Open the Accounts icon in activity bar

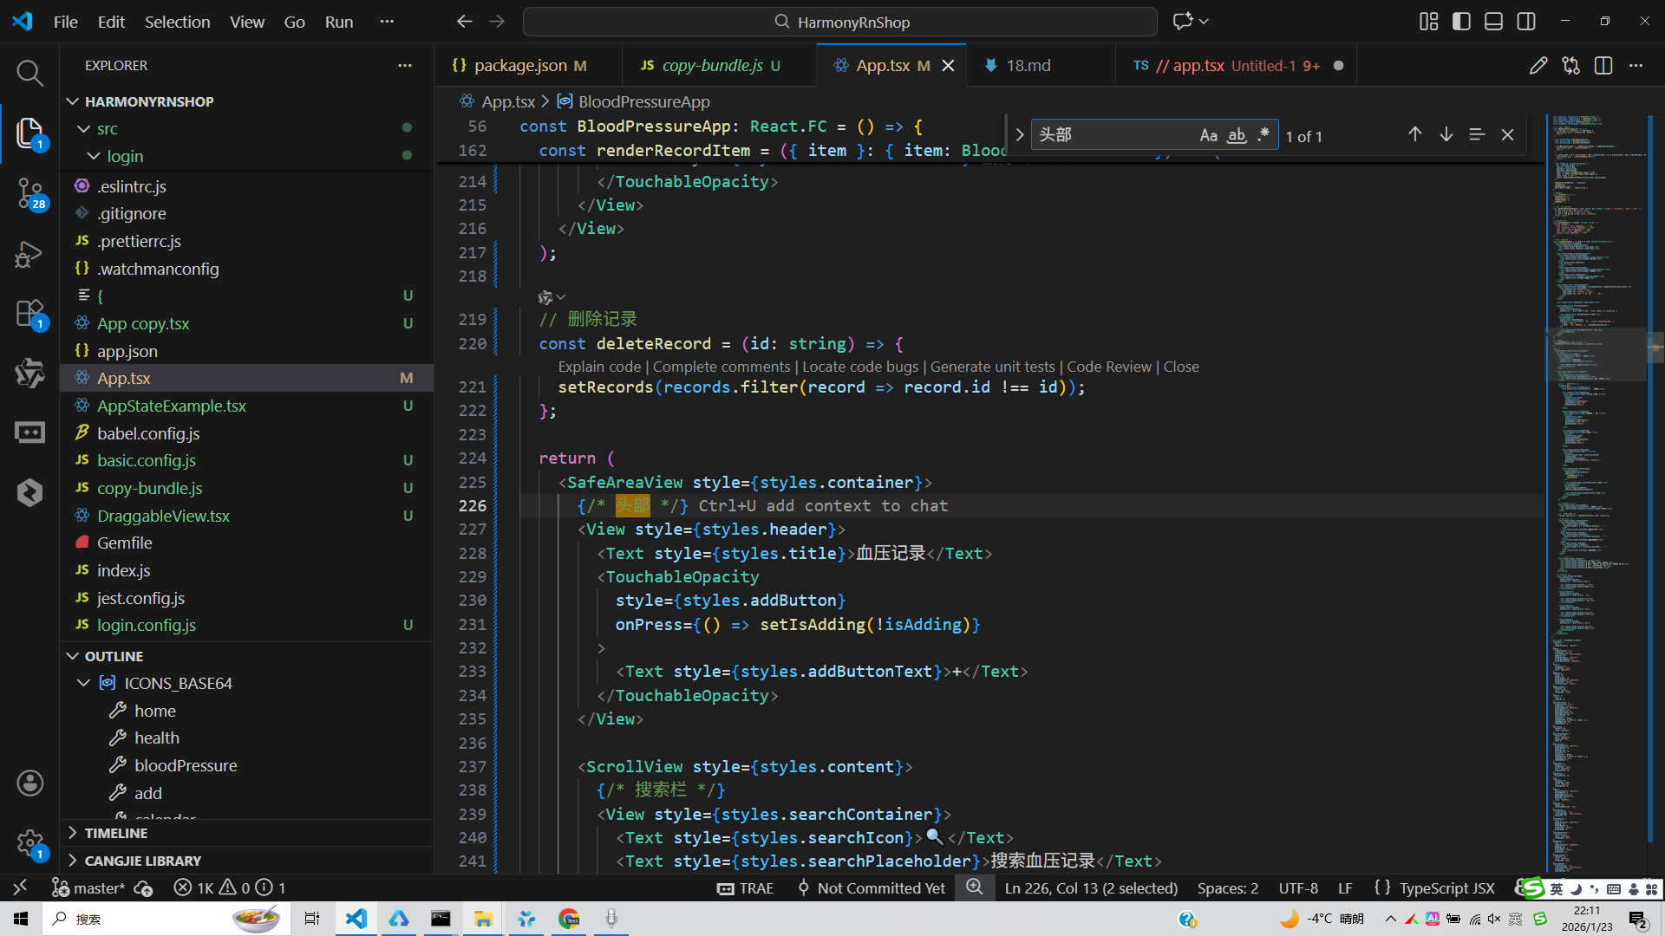coord(29,783)
